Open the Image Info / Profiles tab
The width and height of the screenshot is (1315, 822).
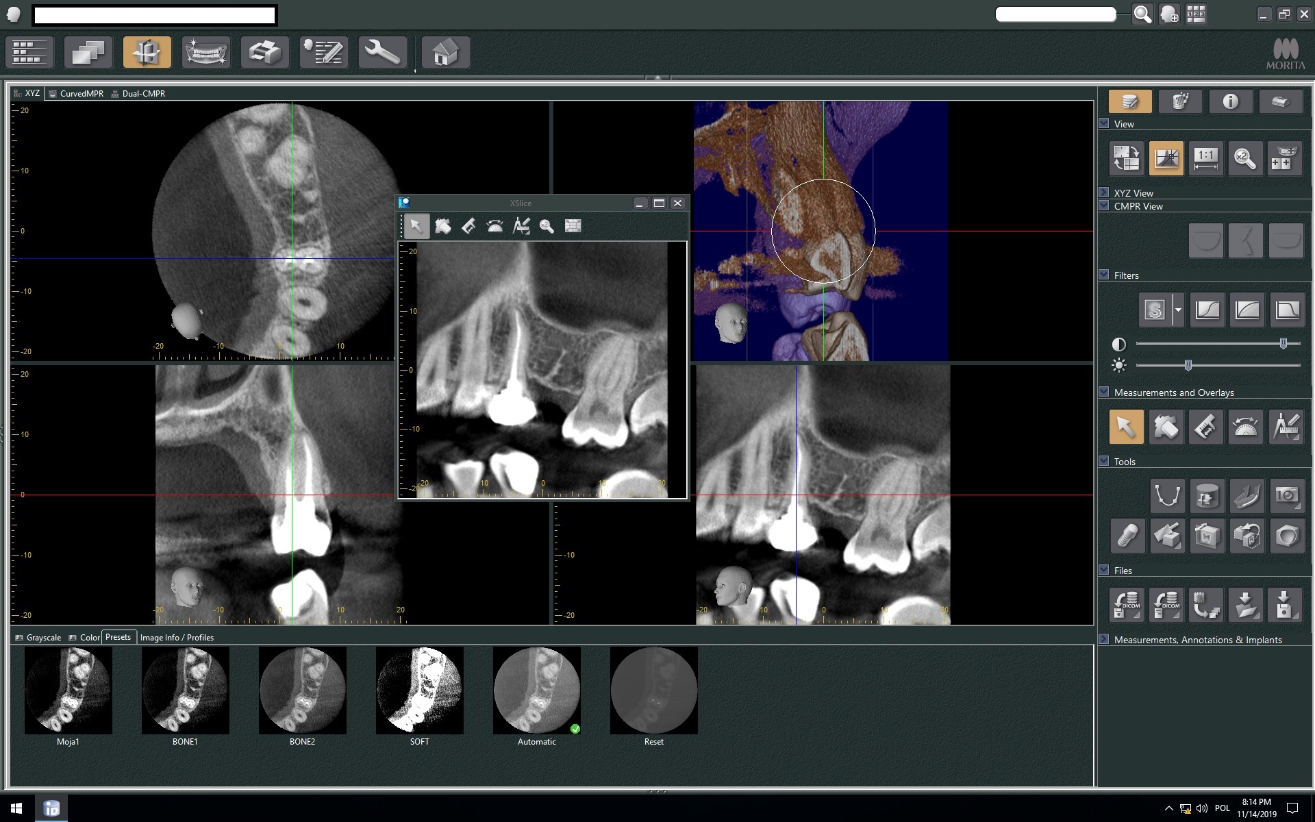[177, 637]
